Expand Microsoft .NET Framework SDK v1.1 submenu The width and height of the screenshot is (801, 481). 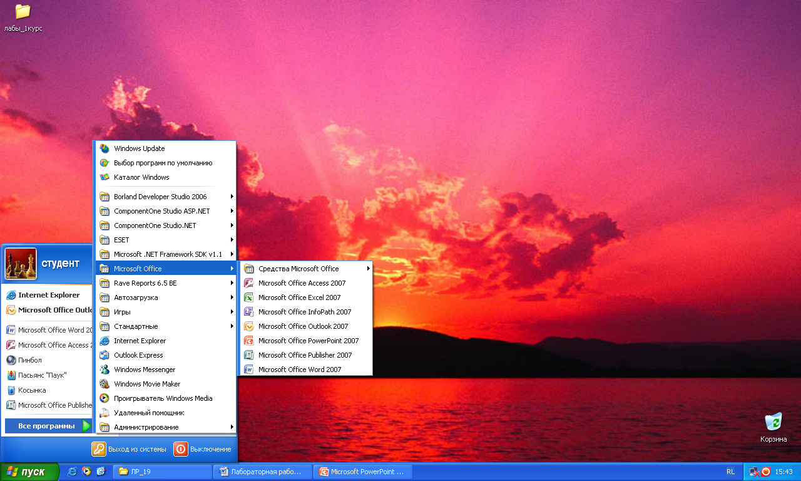166,254
